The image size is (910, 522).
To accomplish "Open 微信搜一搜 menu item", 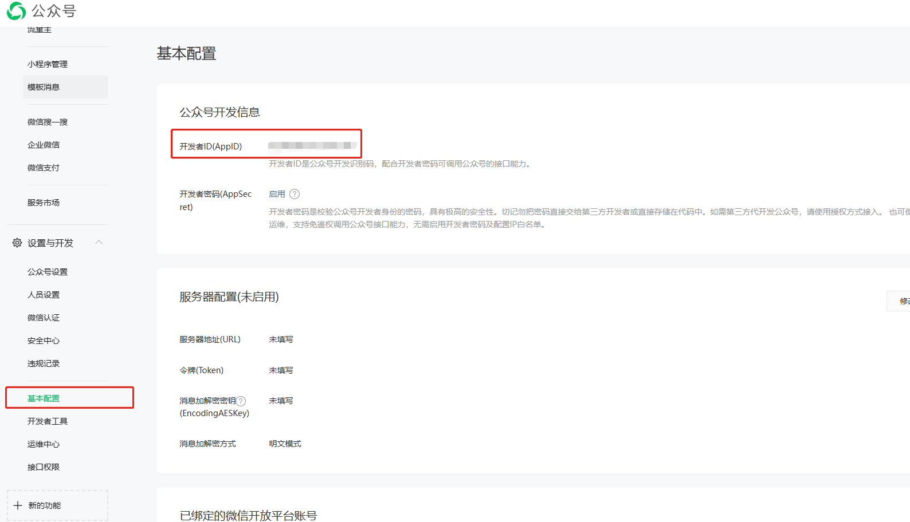I will [48, 122].
